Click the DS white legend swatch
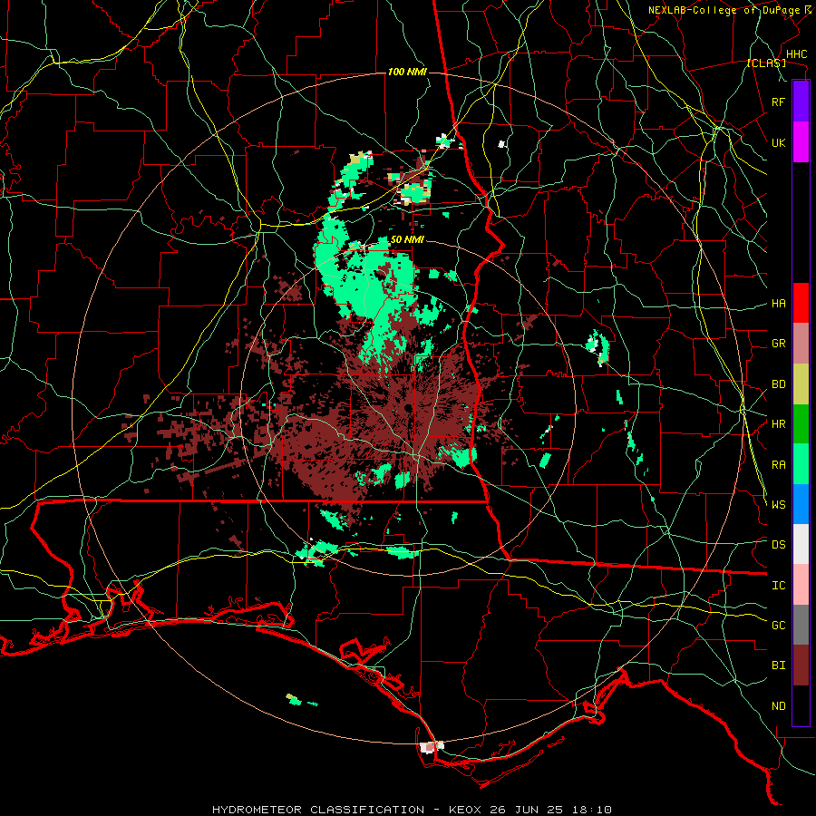 [801, 544]
